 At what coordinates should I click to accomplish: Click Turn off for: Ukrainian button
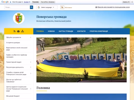tap(48, 2)
